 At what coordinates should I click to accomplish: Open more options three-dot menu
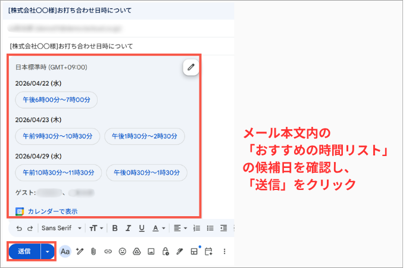[x=224, y=251]
